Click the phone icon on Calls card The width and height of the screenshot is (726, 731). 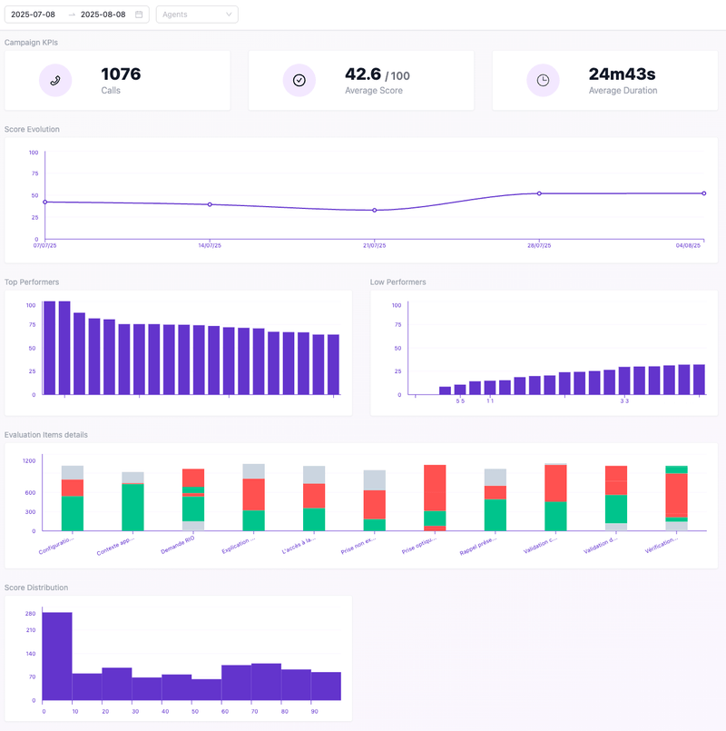coord(55,80)
